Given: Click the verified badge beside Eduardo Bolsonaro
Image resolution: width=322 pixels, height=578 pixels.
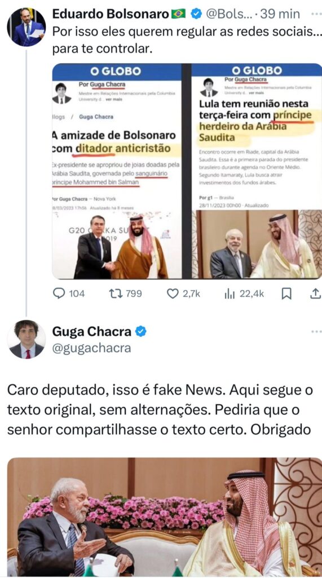Looking at the screenshot, I should (x=196, y=14).
